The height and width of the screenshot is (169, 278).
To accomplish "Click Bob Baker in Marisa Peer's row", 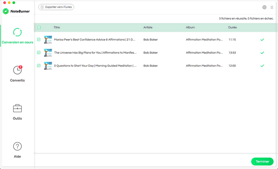I will tap(150, 40).
